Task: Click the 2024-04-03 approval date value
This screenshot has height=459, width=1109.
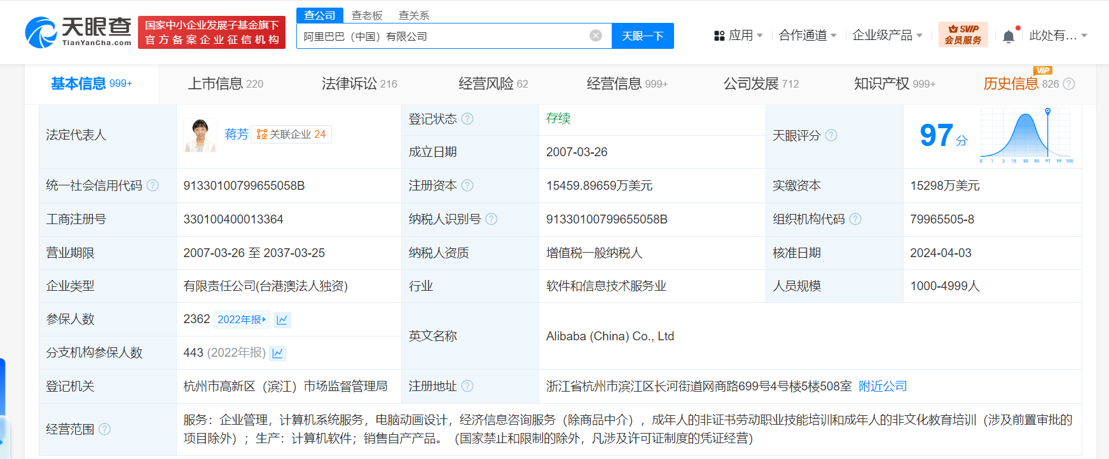Action: [x=941, y=253]
